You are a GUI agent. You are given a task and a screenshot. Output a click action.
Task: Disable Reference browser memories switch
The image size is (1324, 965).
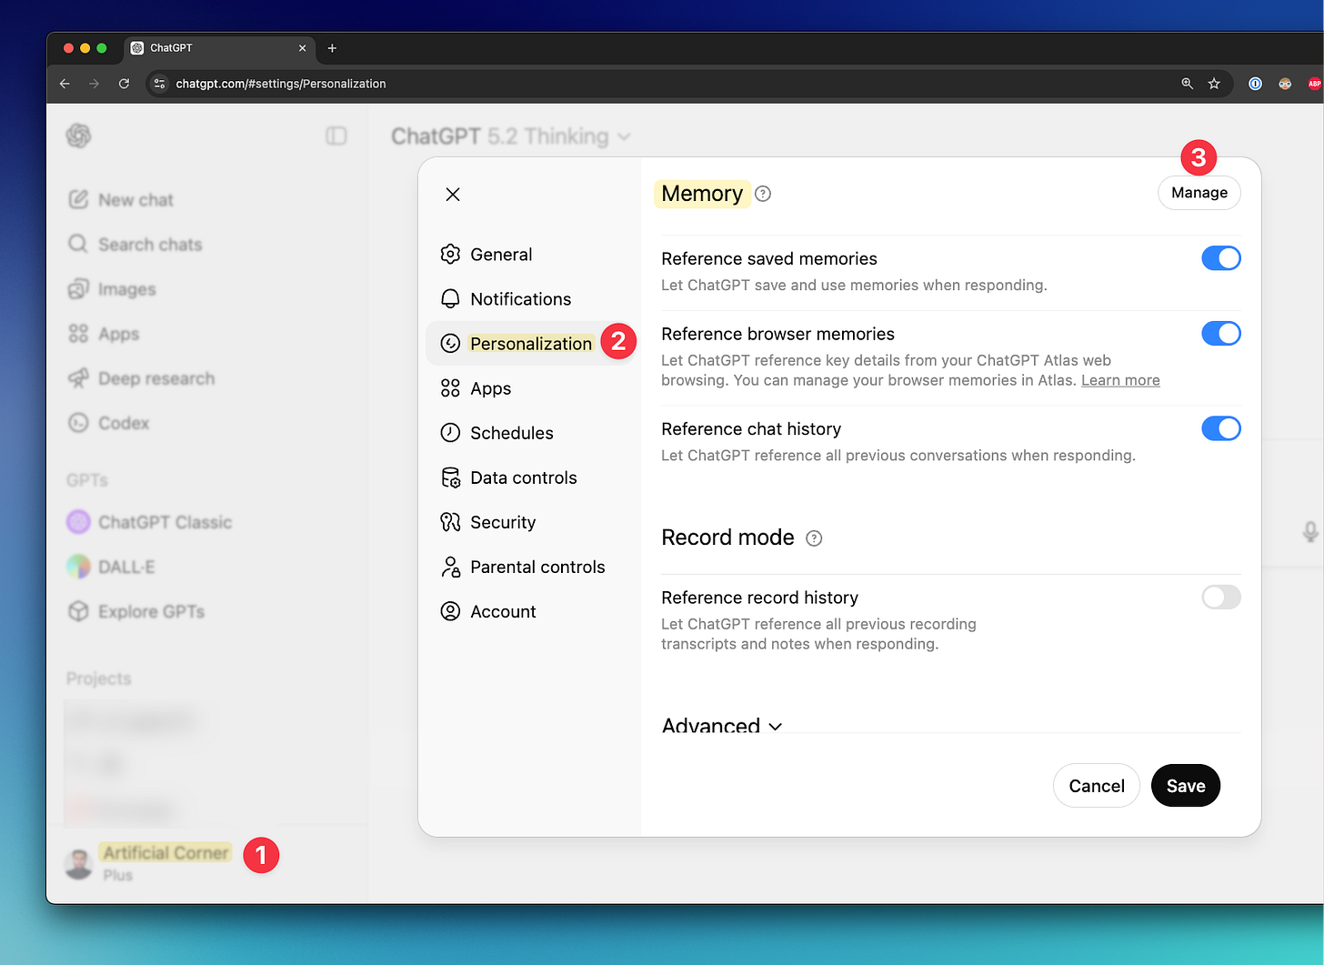[x=1220, y=334]
